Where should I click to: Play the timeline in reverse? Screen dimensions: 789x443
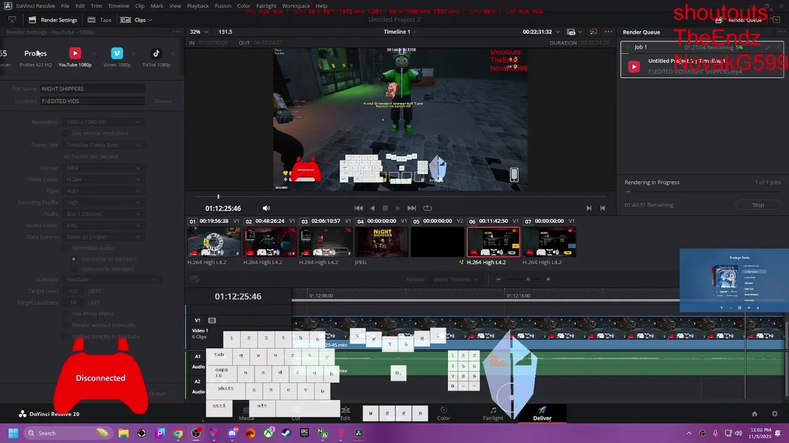coord(372,208)
